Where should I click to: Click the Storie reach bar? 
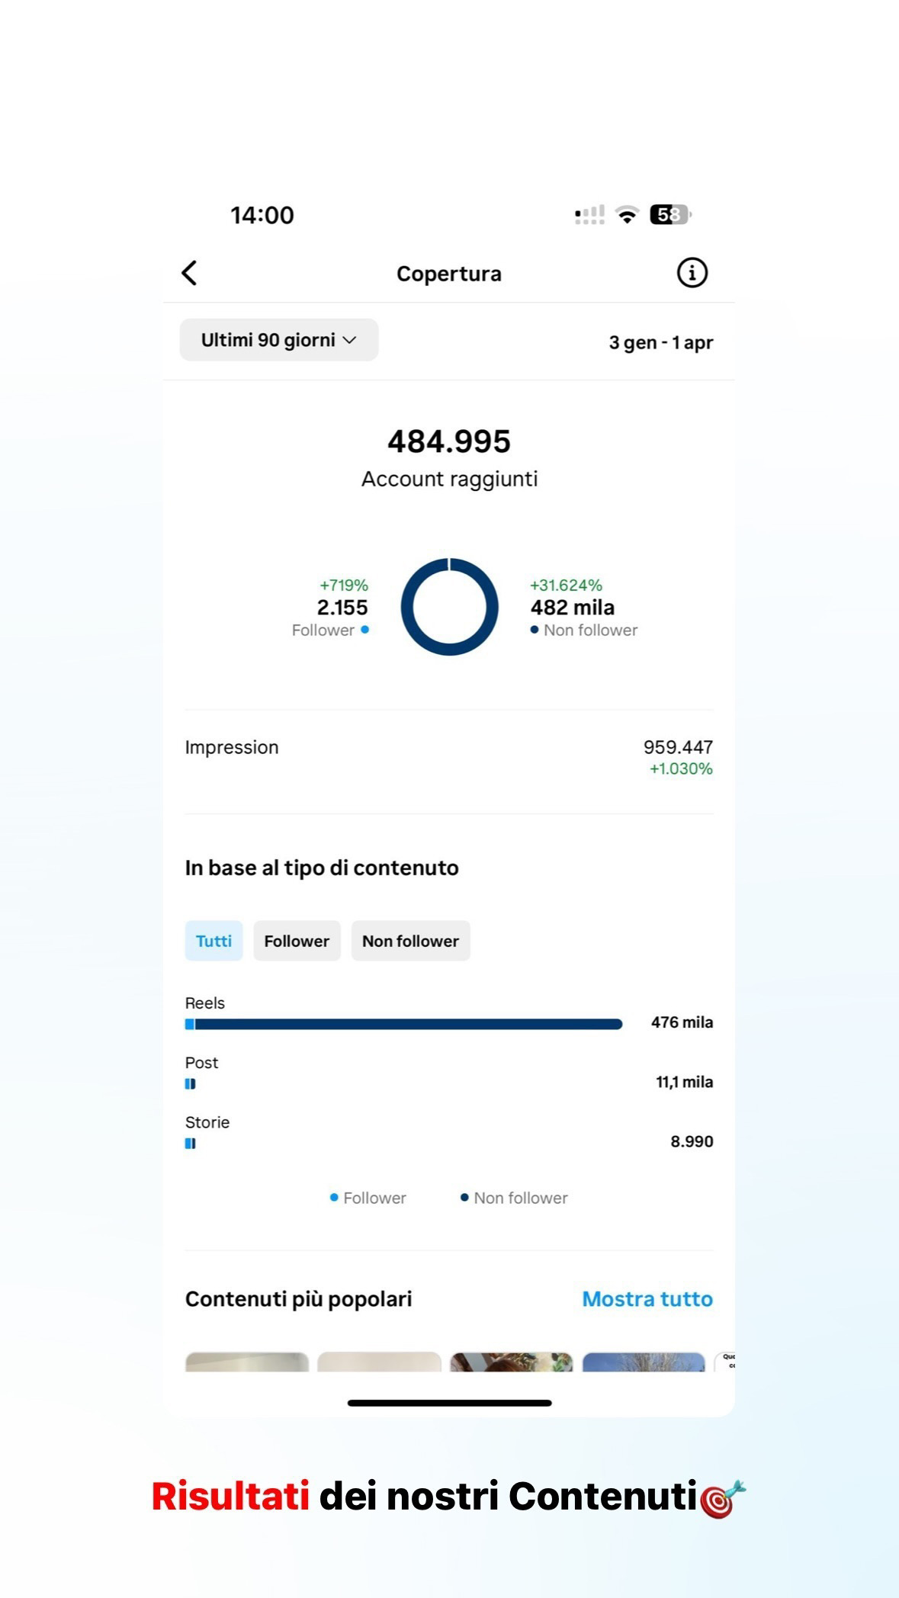(191, 1143)
